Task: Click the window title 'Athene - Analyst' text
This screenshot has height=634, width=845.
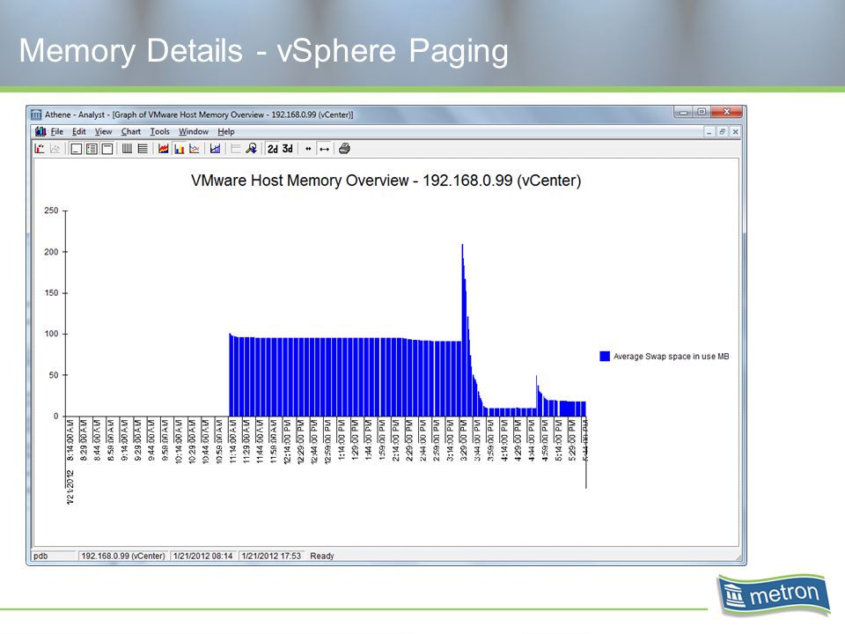Action: [x=75, y=114]
